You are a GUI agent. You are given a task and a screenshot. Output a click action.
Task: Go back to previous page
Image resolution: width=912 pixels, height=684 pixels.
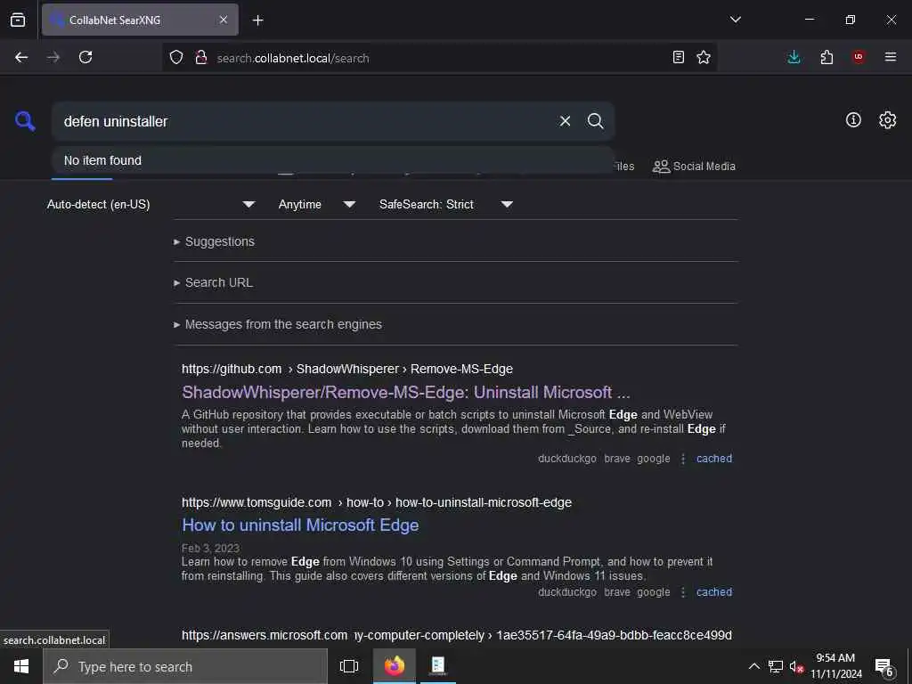pyautogui.click(x=21, y=57)
